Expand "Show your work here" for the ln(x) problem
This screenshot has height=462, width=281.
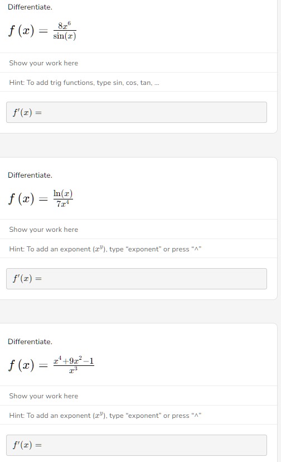click(43, 230)
